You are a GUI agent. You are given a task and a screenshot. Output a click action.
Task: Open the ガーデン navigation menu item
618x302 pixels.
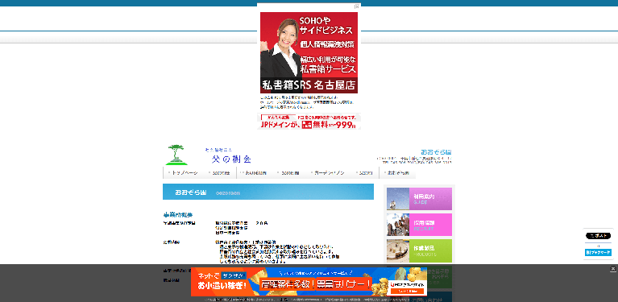[x=328, y=173]
